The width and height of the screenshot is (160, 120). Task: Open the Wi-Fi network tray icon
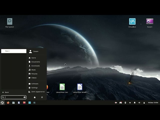coord(130,103)
